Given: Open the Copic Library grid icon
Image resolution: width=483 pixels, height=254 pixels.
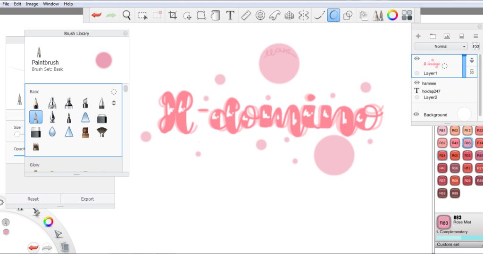Looking at the screenshot, I should click(x=407, y=15).
